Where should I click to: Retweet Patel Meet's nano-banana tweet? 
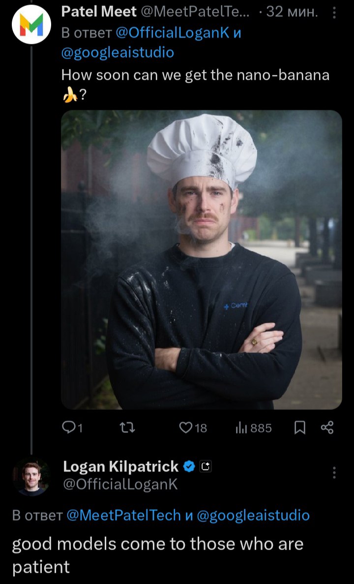[x=126, y=428]
